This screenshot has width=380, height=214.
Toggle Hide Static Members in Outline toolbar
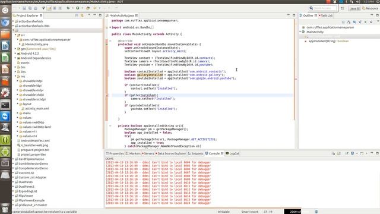360,22
